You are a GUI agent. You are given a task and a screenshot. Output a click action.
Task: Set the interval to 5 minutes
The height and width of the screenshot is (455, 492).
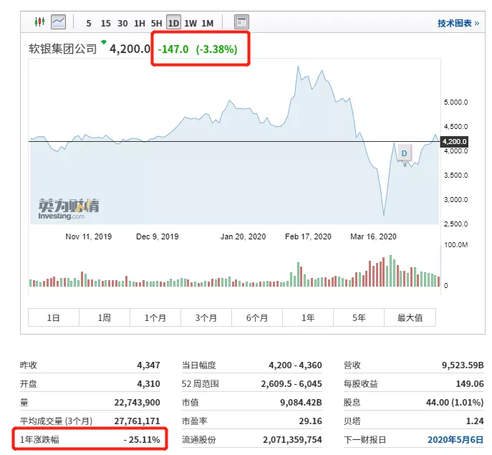tap(89, 23)
